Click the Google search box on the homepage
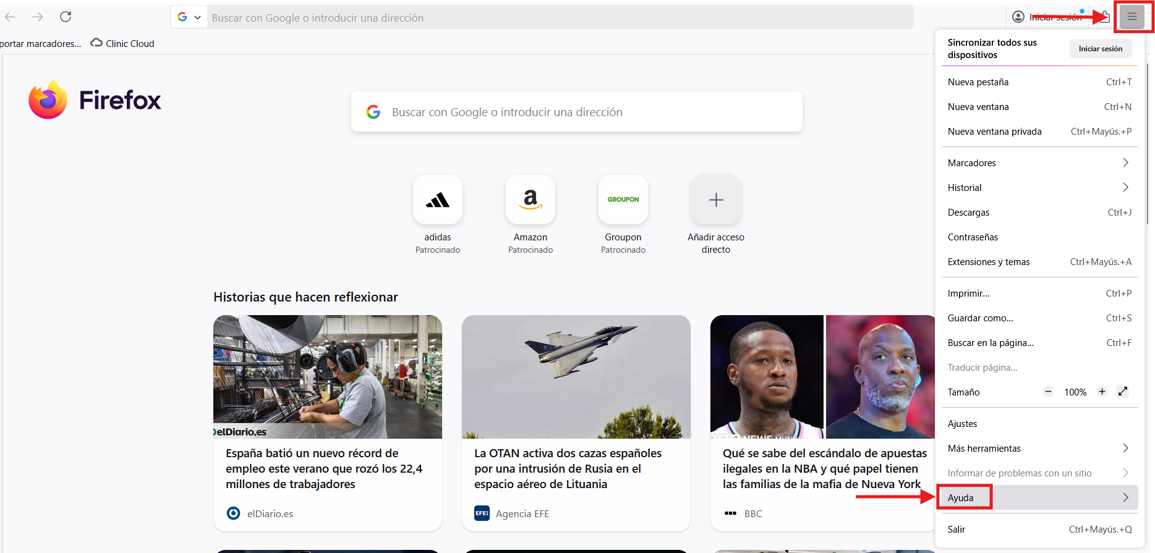Image resolution: width=1155 pixels, height=553 pixels. pyautogui.click(x=576, y=112)
